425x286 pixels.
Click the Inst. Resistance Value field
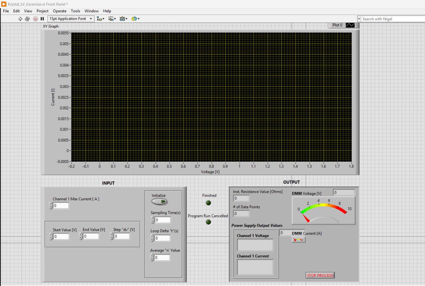tap(241, 198)
